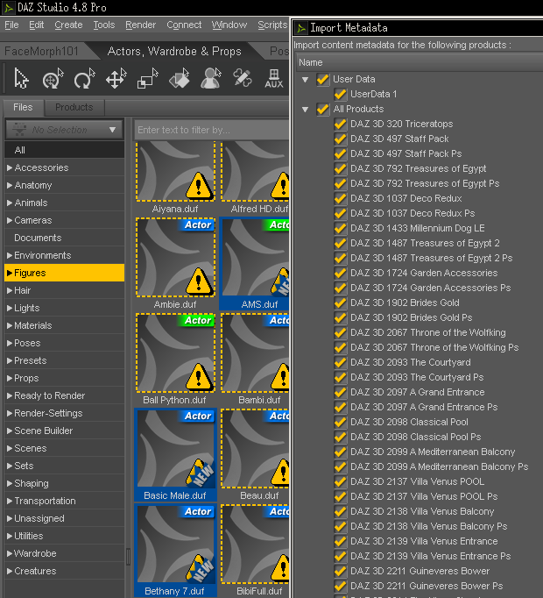Switch to the Files tab
The image size is (543, 598).
[x=23, y=108]
